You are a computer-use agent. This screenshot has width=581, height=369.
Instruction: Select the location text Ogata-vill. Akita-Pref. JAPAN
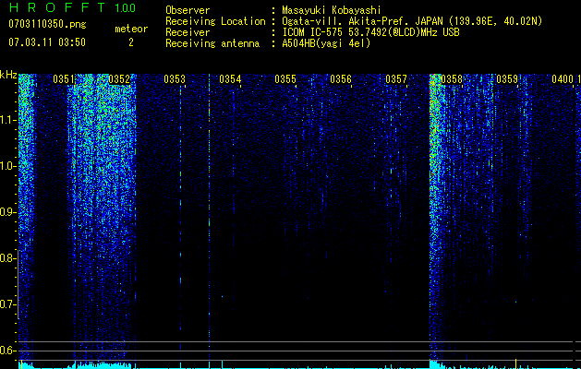(362, 21)
